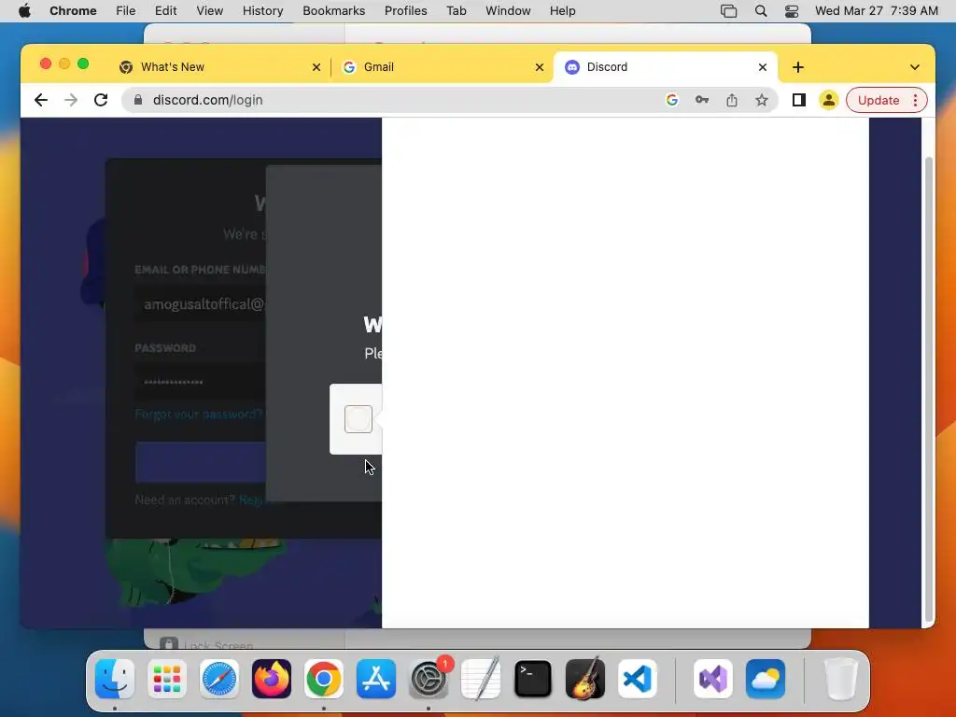Open the Chrome profile avatar

pyautogui.click(x=829, y=100)
